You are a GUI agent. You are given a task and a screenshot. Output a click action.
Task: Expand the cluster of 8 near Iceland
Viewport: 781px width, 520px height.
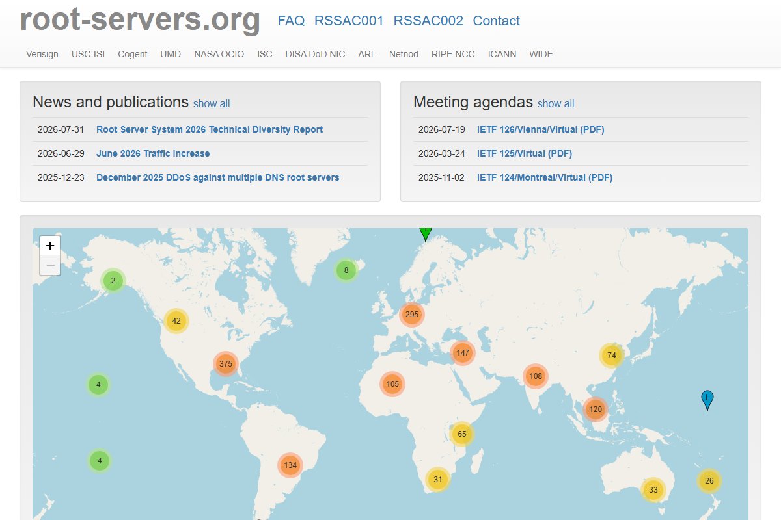(x=346, y=270)
